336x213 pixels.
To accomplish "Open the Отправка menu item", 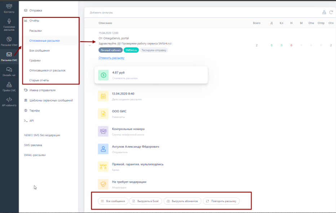I will (x=36, y=10).
